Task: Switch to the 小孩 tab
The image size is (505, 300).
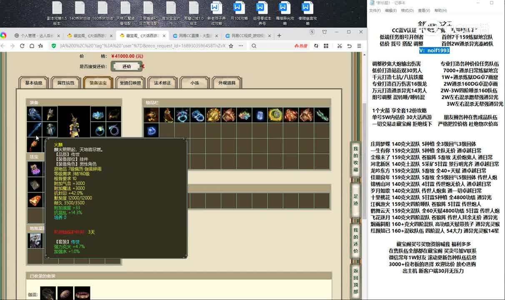Action: tap(195, 83)
